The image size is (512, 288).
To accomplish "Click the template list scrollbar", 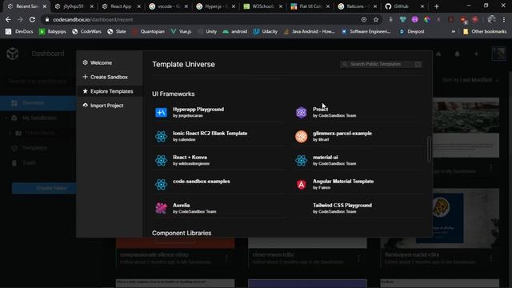I will pyautogui.click(x=429, y=149).
